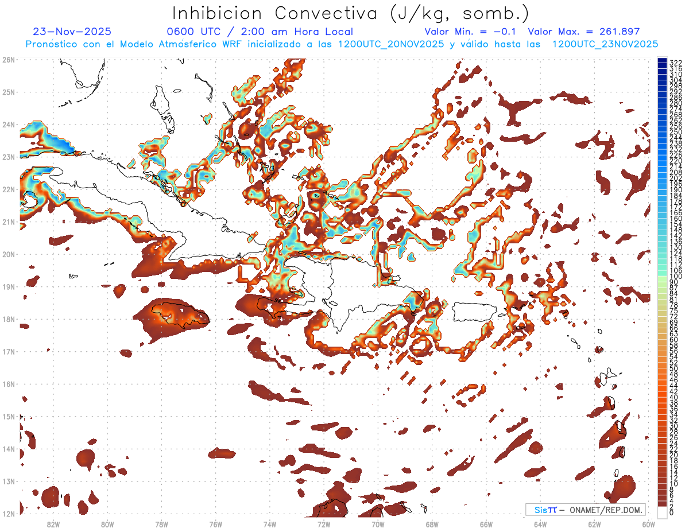Screen dimensions: 689x532
Task: Click the '76W' longitude label
Action: click(x=216, y=524)
